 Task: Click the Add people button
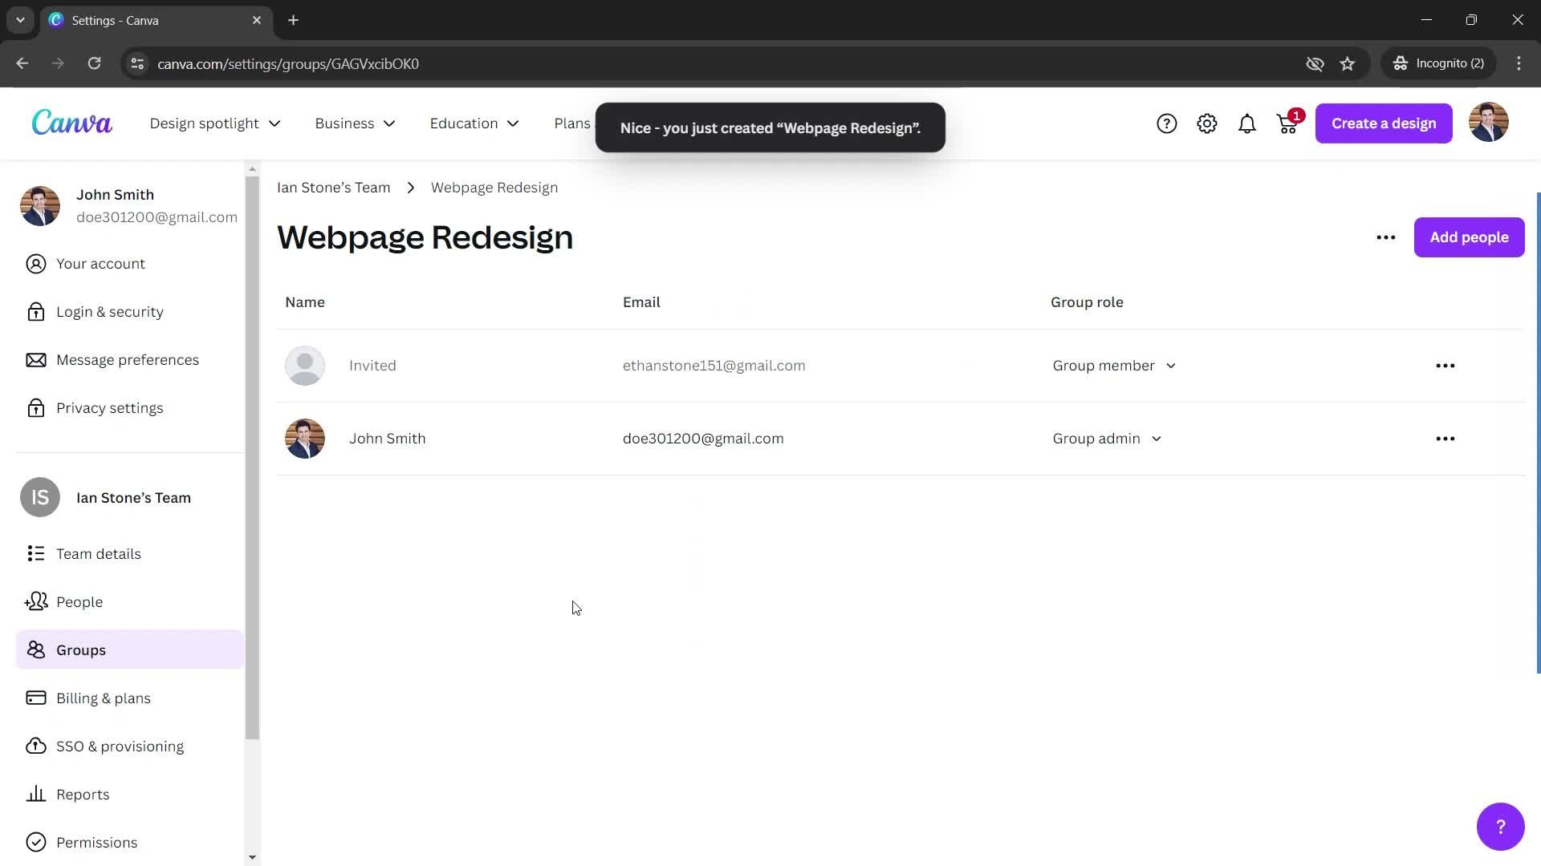(x=1470, y=237)
